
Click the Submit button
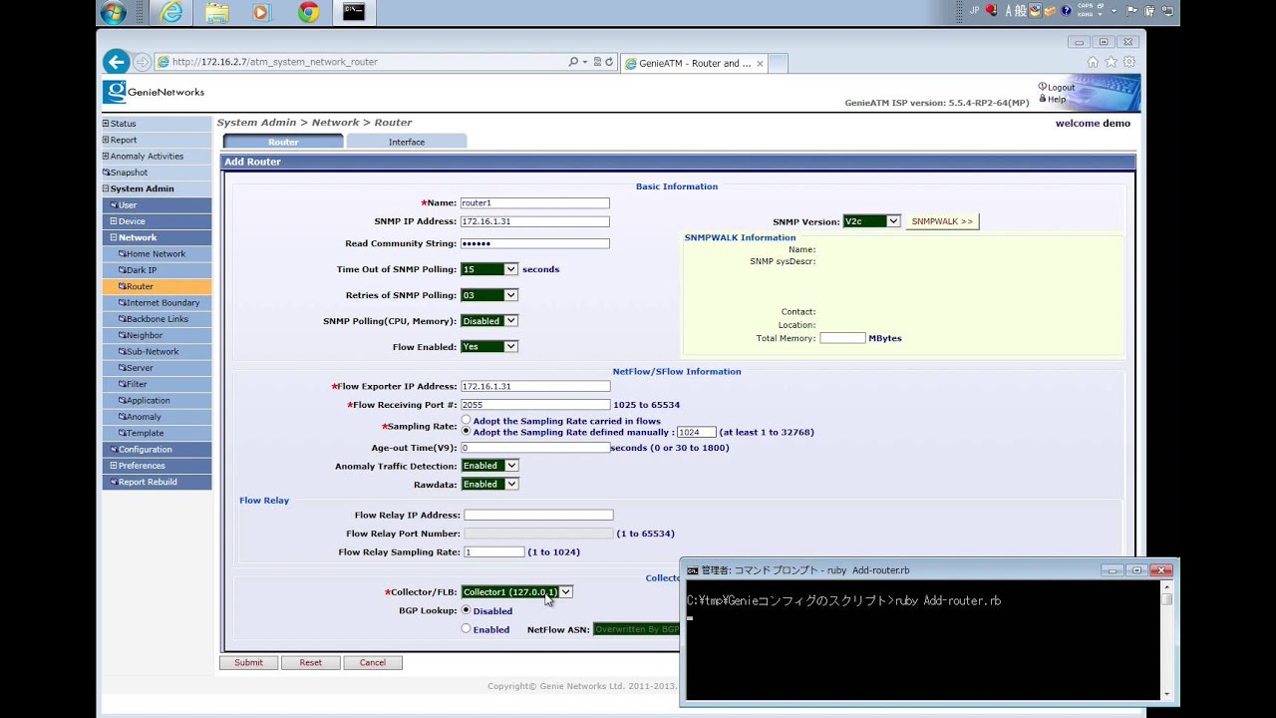point(249,662)
